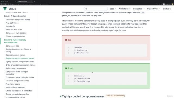Open Prop name casing link
Viewport: 174px width, 98px height.
[13, 84]
